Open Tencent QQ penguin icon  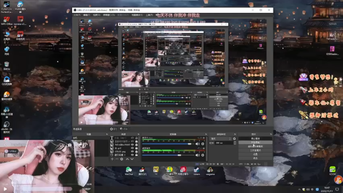142,171
